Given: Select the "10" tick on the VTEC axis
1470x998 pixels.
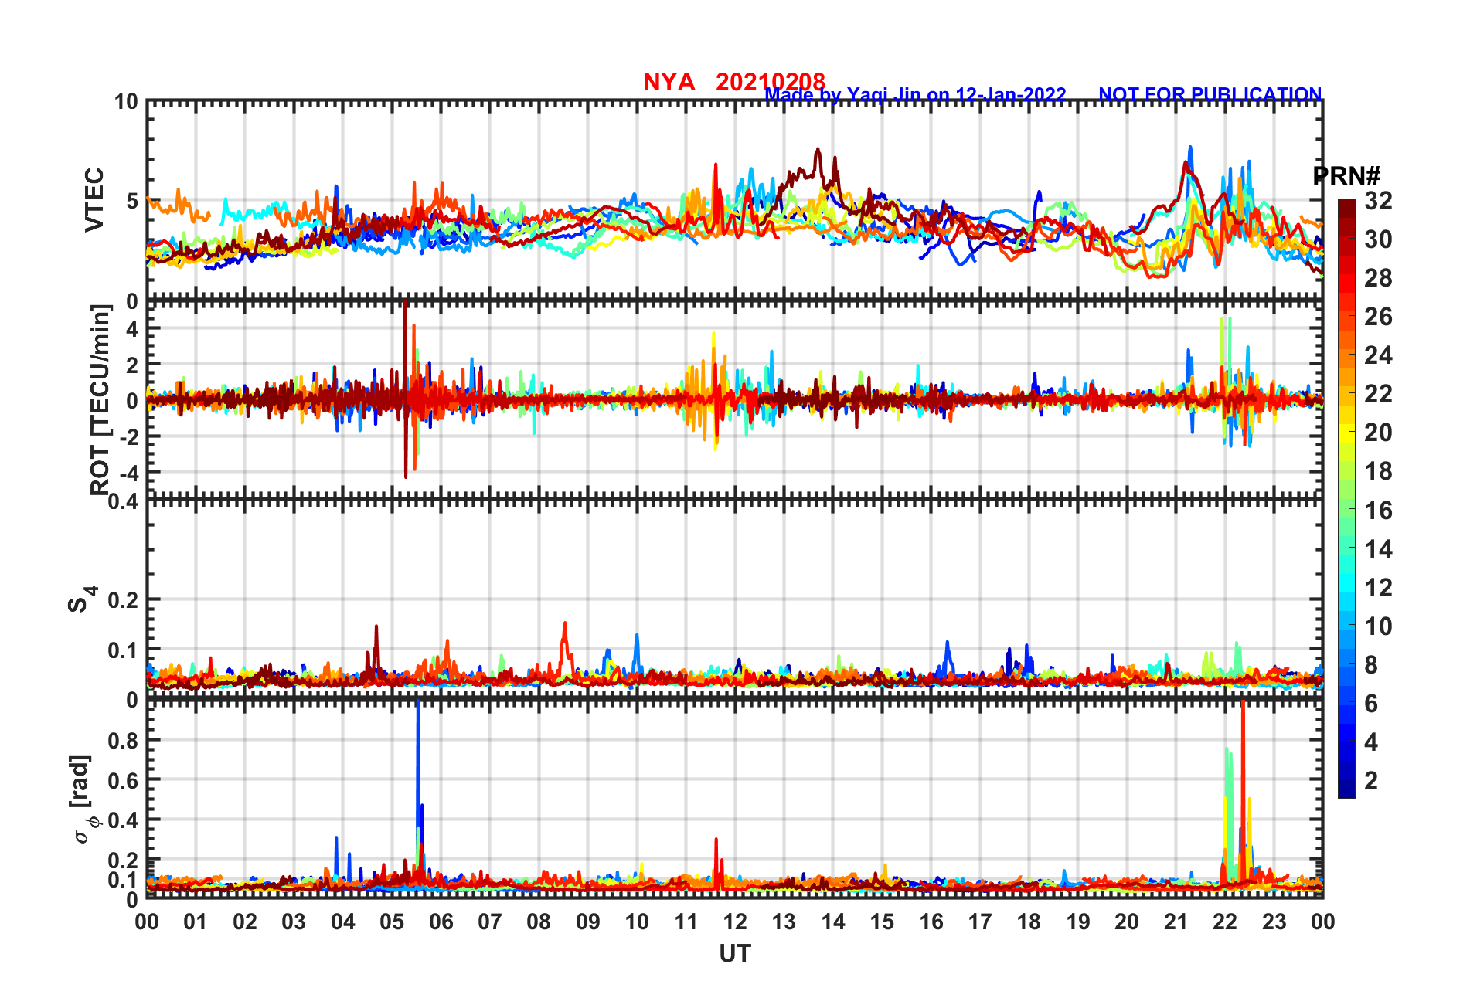Looking at the screenshot, I should (x=126, y=102).
